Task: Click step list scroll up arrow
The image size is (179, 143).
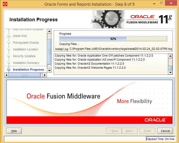Action: coord(49,31)
